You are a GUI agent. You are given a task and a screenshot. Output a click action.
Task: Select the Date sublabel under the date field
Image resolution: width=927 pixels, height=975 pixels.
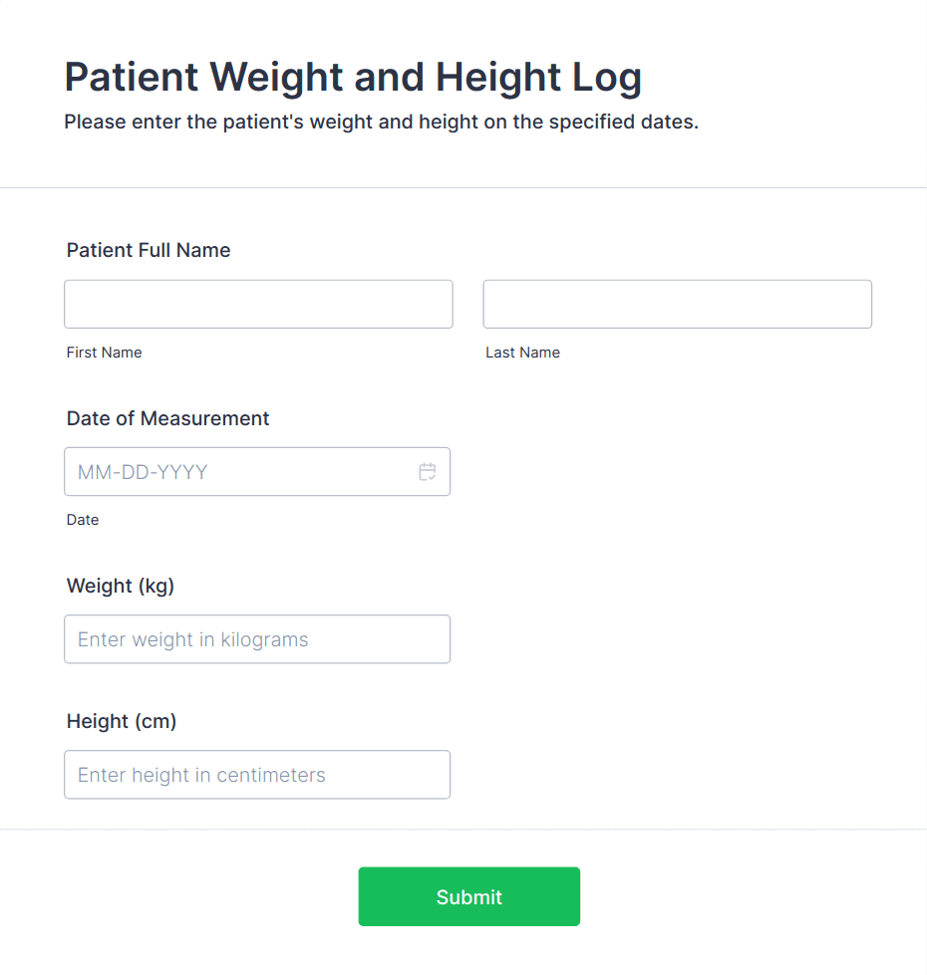pos(83,519)
